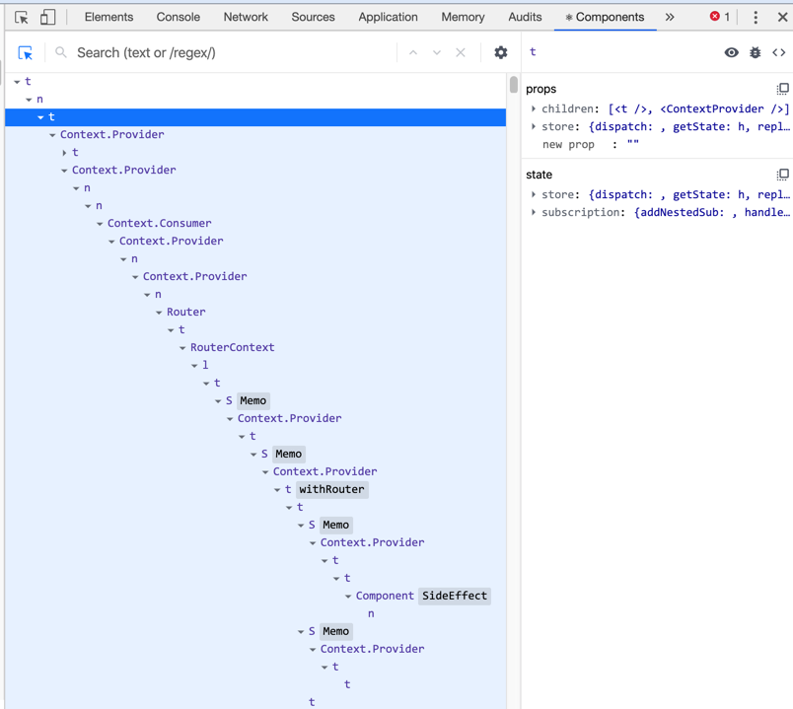Screen dimensions: 793x709
Task: Toggle the device toolbar icon
Action: pos(47,17)
